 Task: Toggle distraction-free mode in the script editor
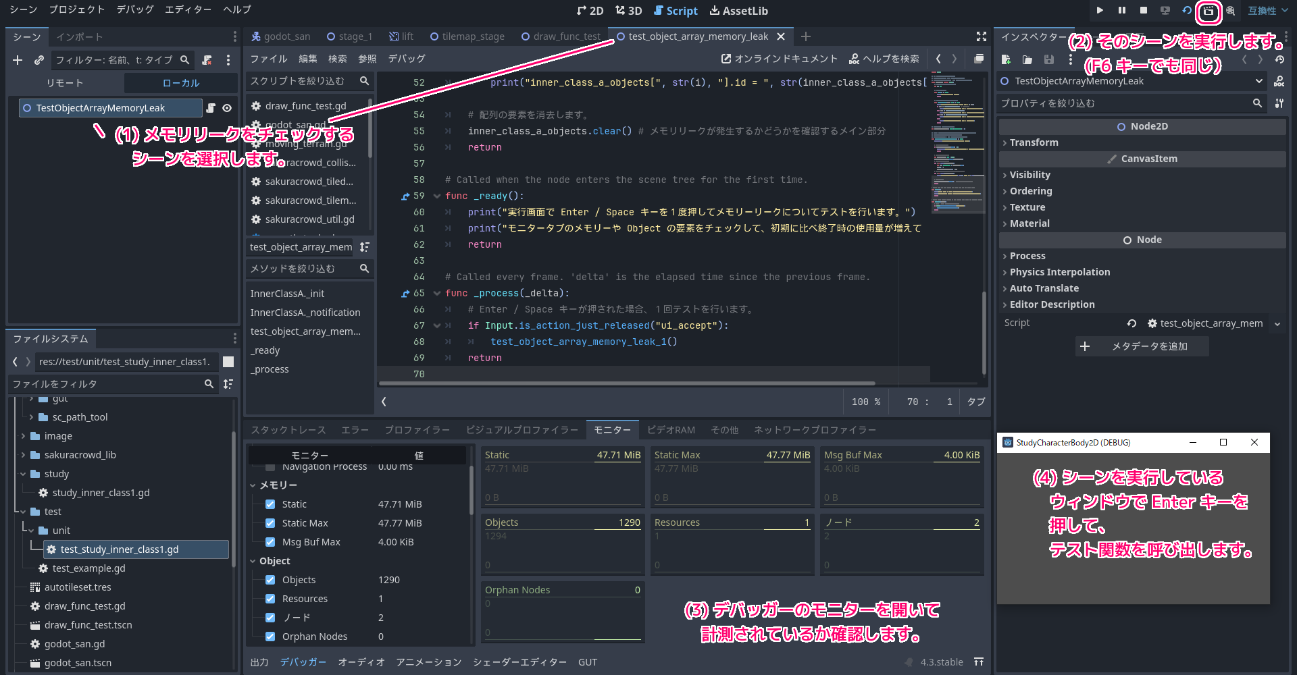(981, 36)
